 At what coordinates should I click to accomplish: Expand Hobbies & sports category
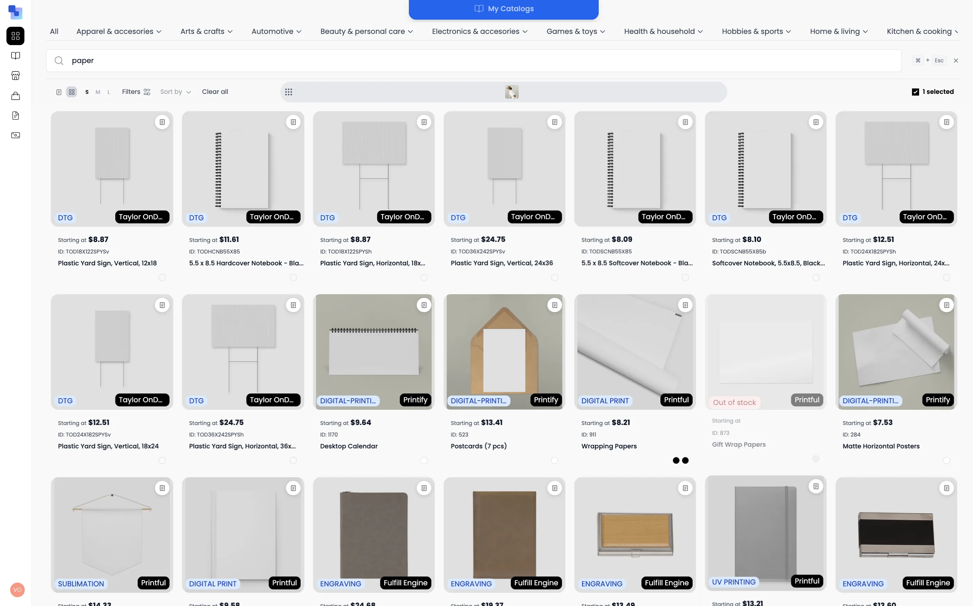pyautogui.click(x=756, y=31)
